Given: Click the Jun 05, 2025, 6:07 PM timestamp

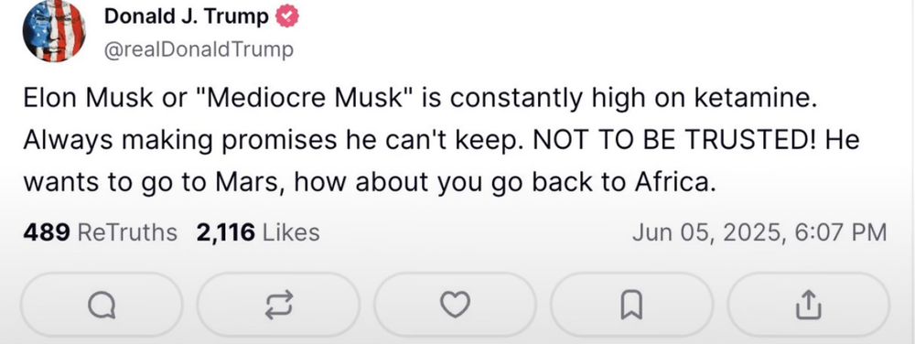Looking at the screenshot, I should click(x=759, y=232).
